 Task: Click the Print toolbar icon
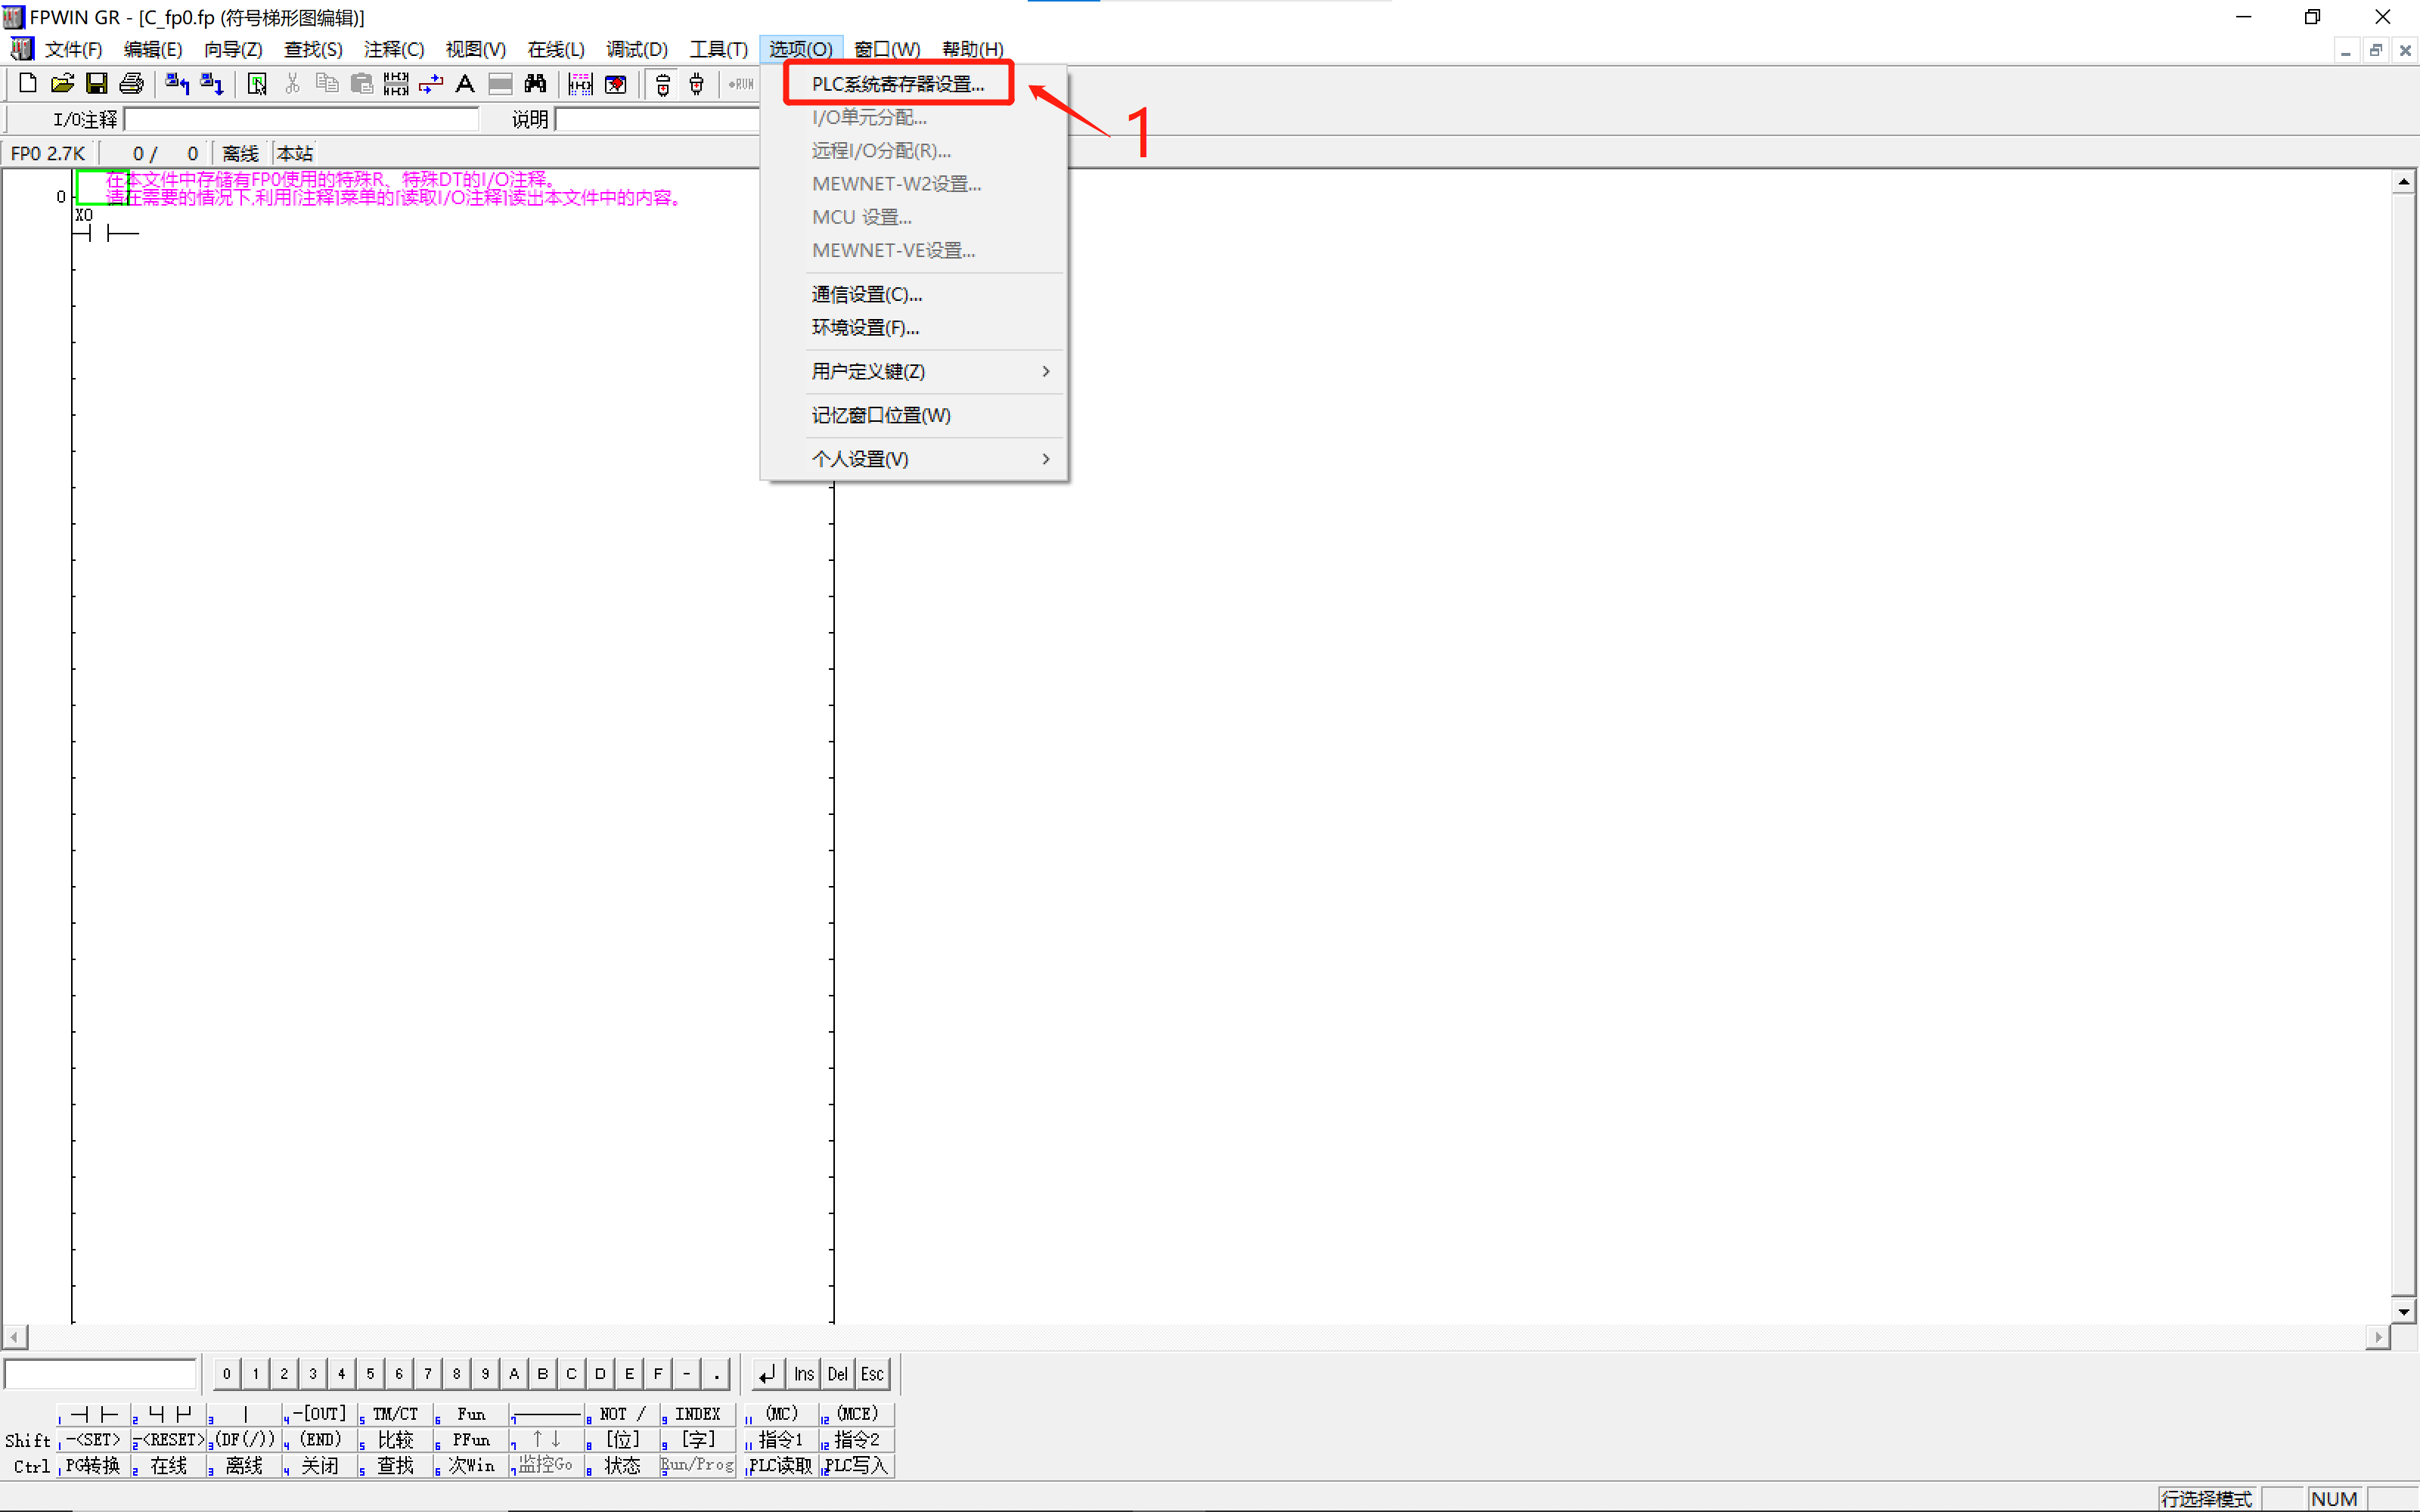pos(131,84)
